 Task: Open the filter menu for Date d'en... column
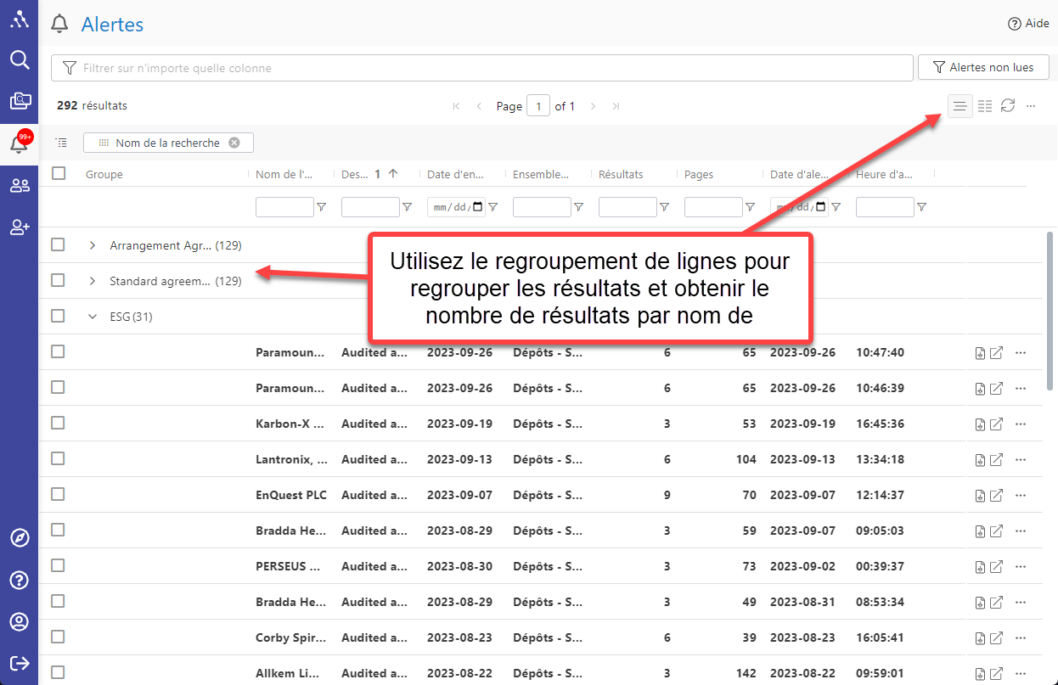pos(492,207)
